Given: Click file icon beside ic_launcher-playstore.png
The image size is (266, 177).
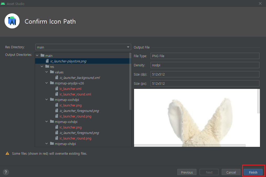Looking at the screenshot, I should tap(47, 61).
